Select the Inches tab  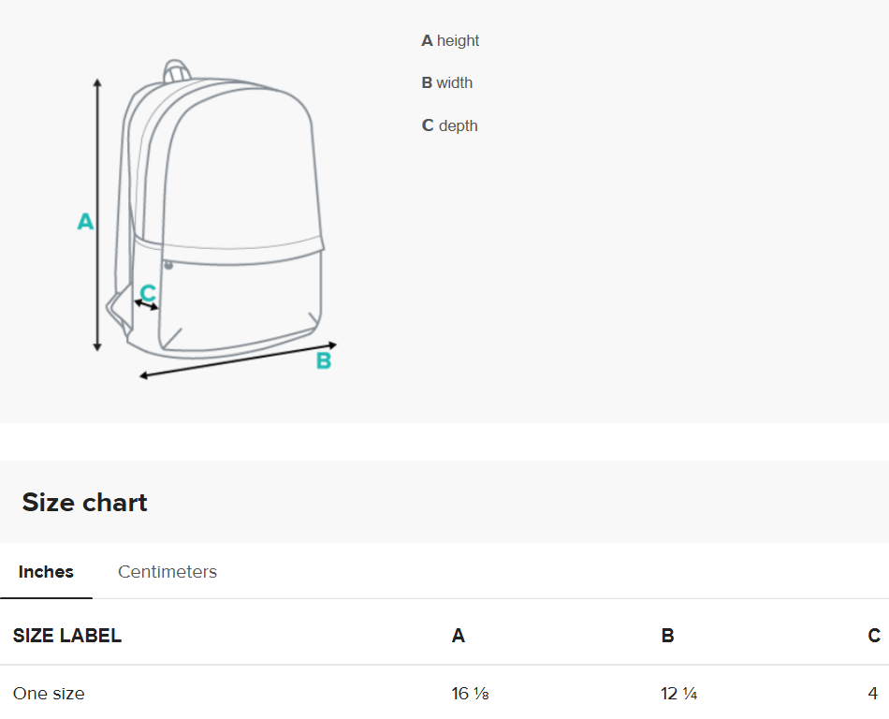[x=46, y=572]
